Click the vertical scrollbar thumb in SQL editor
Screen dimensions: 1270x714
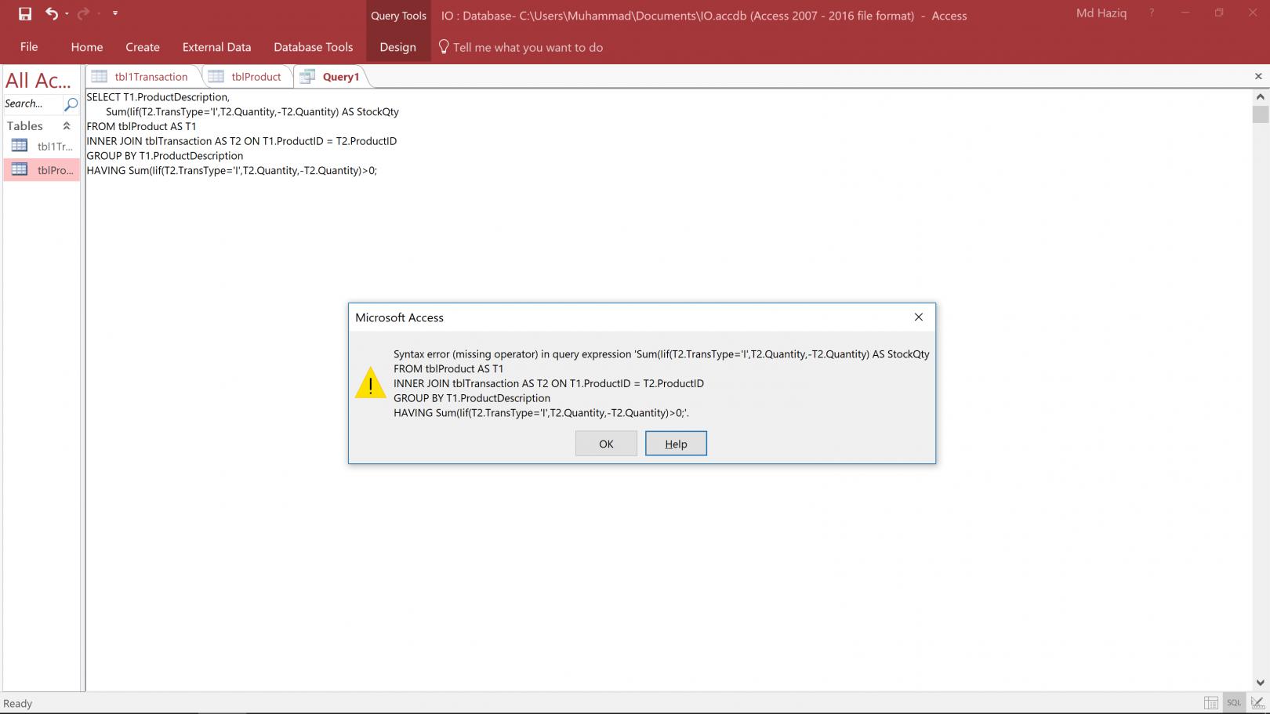click(1260, 114)
